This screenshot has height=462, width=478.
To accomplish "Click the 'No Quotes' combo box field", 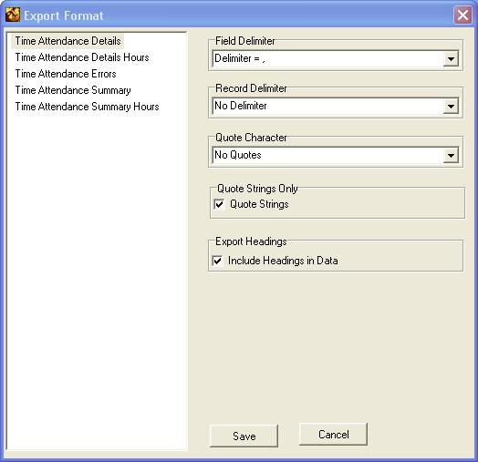I will click(x=336, y=156).
